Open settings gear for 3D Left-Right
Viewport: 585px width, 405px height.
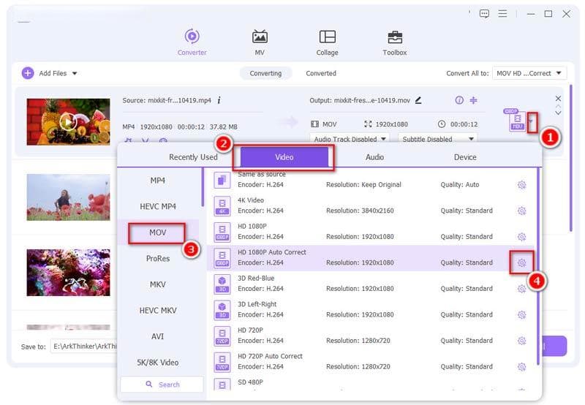[x=521, y=315]
